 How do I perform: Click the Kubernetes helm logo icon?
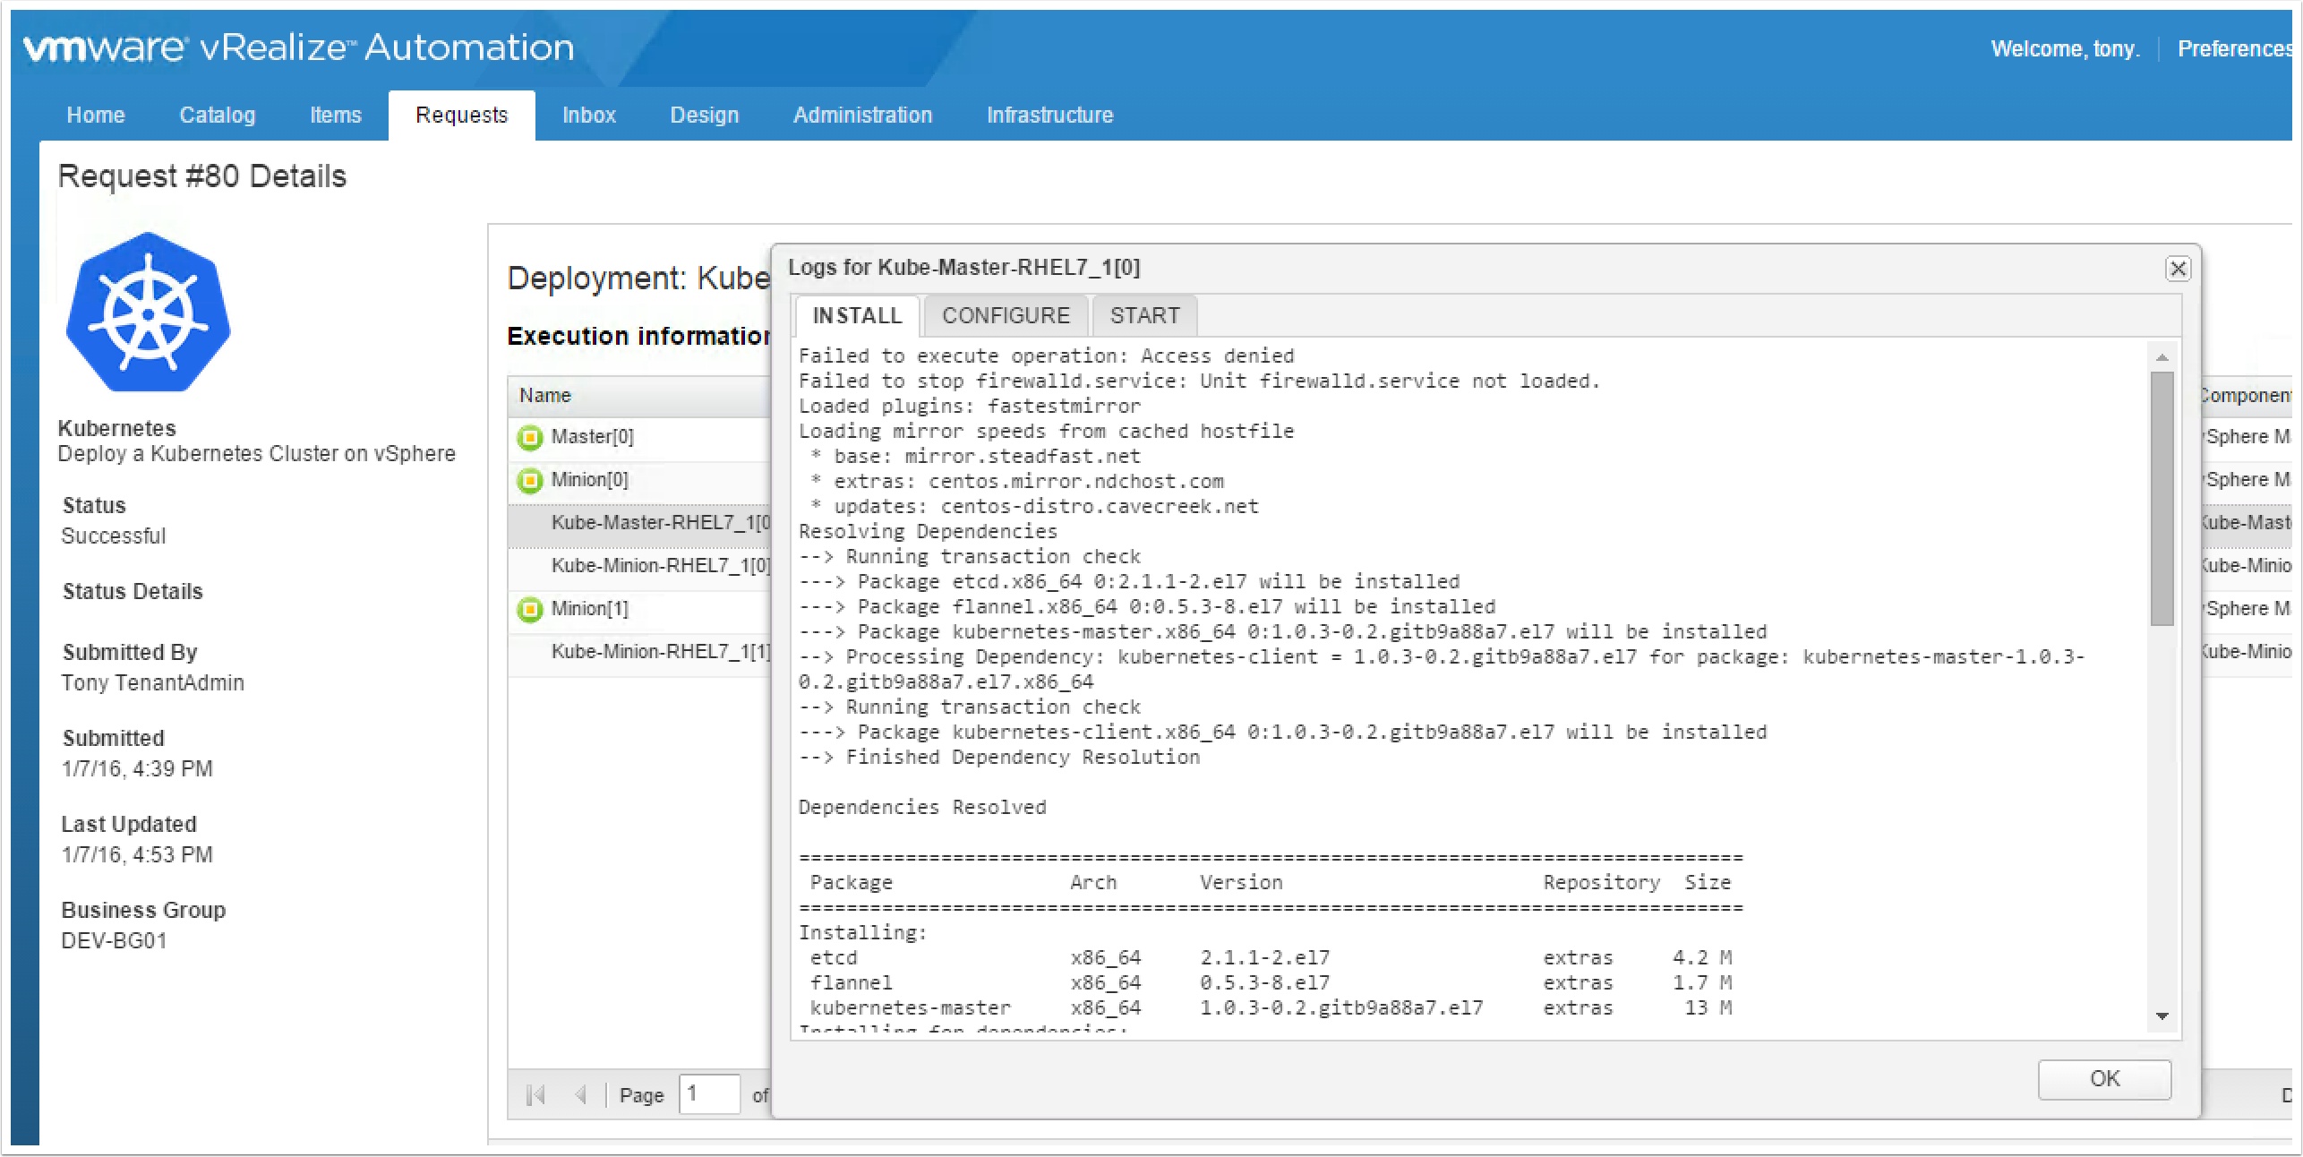[148, 313]
